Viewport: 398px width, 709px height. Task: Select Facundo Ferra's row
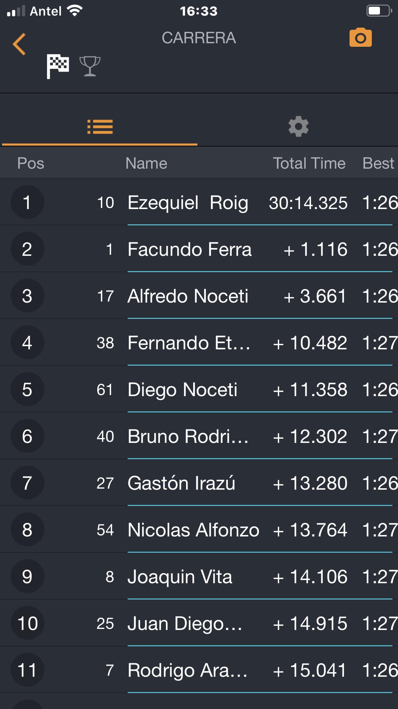point(199,249)
